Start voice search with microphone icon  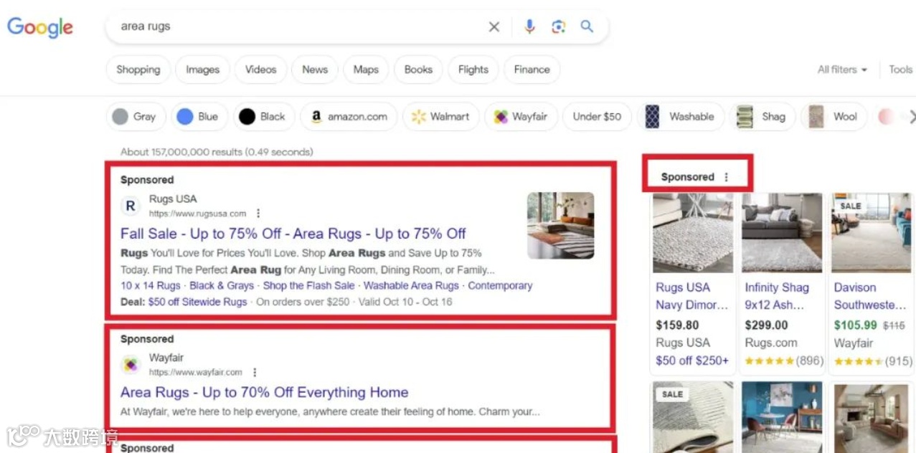(x=529, y=27)
